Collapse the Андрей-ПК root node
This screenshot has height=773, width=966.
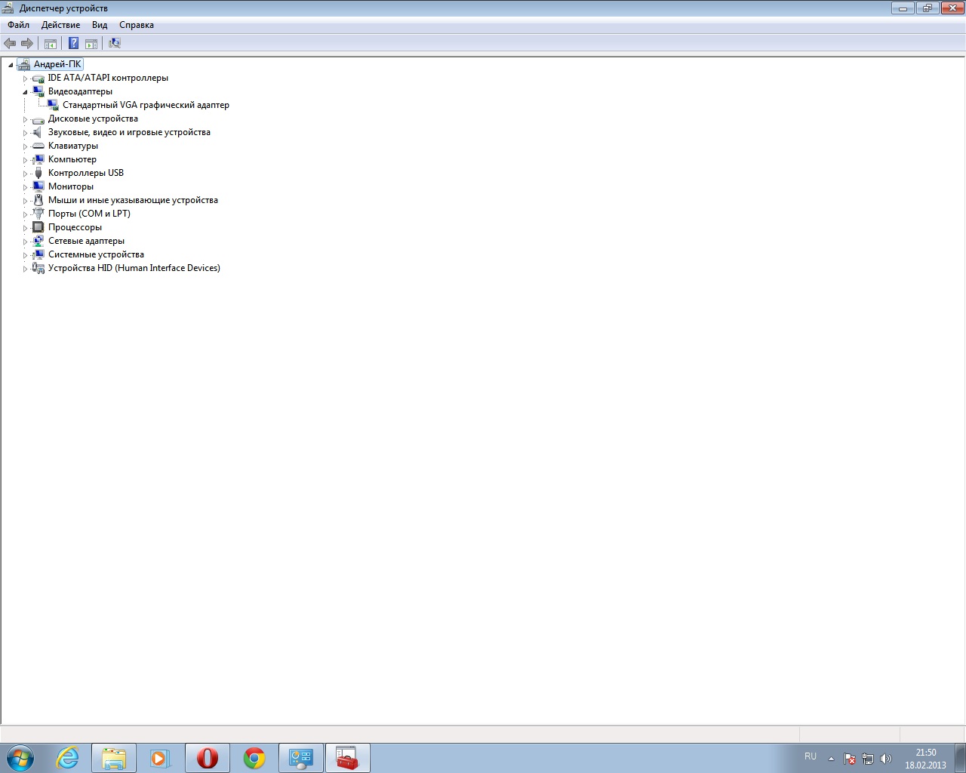tap(11, 65)
